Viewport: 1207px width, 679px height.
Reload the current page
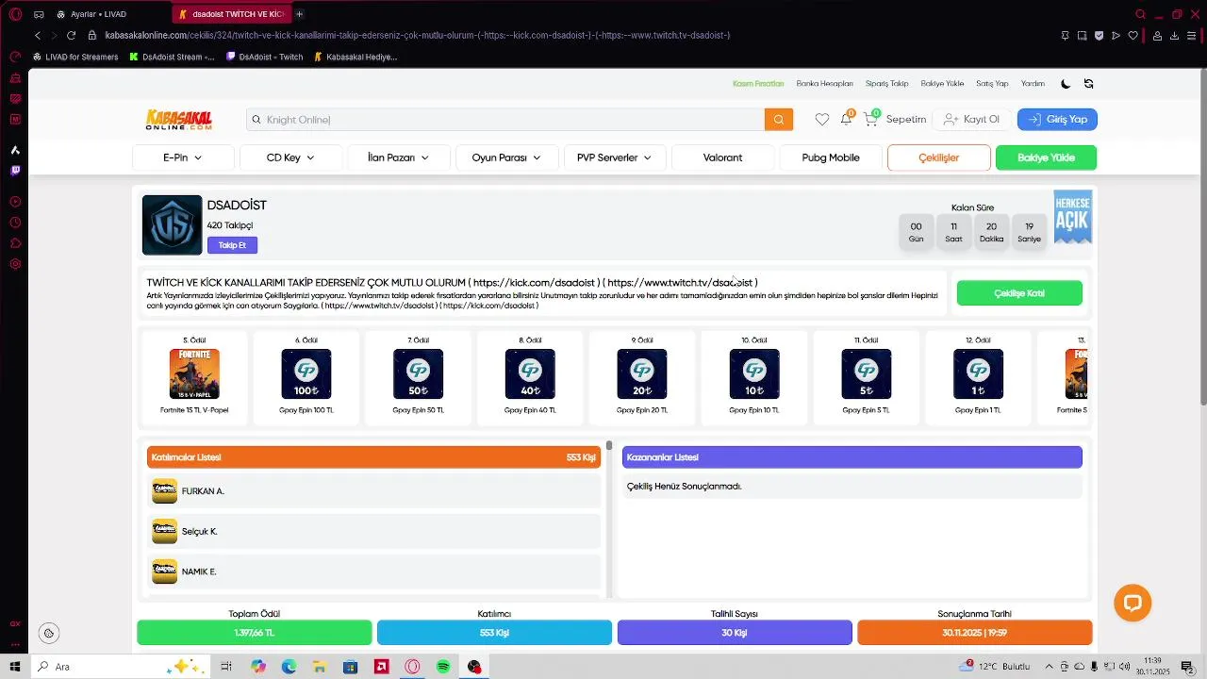pos(71,35)
